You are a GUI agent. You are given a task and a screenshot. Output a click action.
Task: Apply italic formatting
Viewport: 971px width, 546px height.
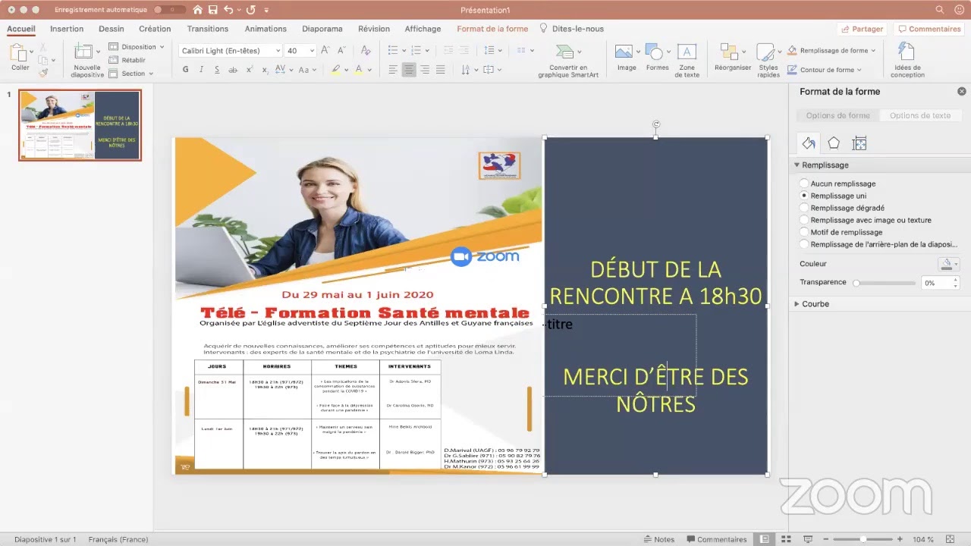coord(201,69)
